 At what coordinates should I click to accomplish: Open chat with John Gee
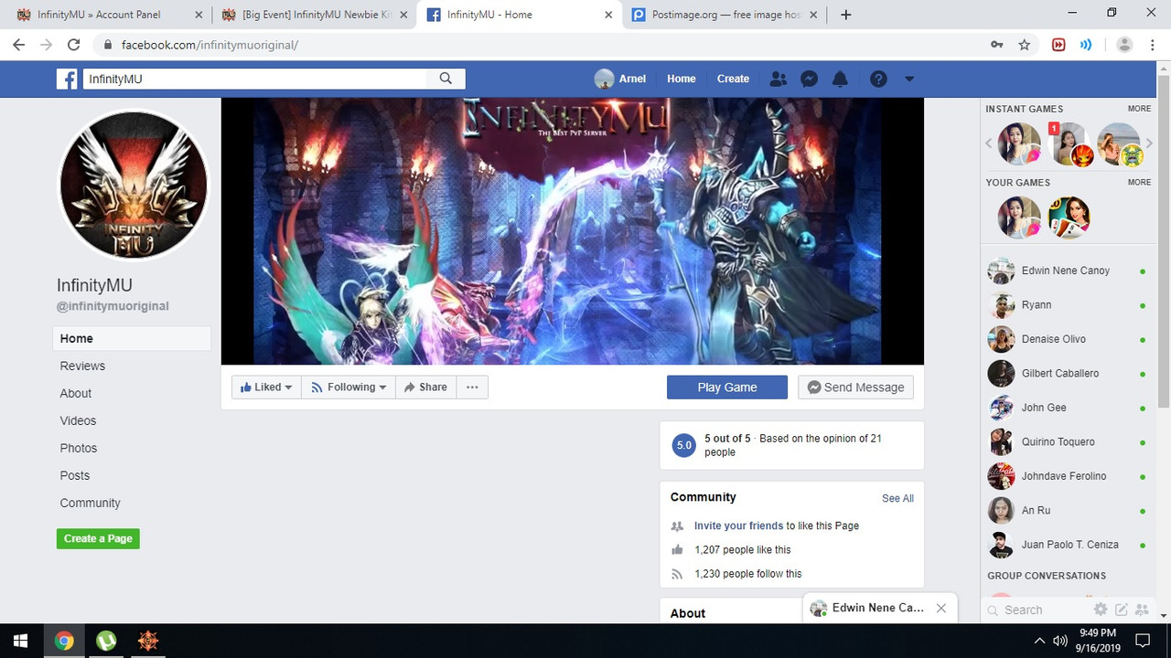click(1068, 408)
